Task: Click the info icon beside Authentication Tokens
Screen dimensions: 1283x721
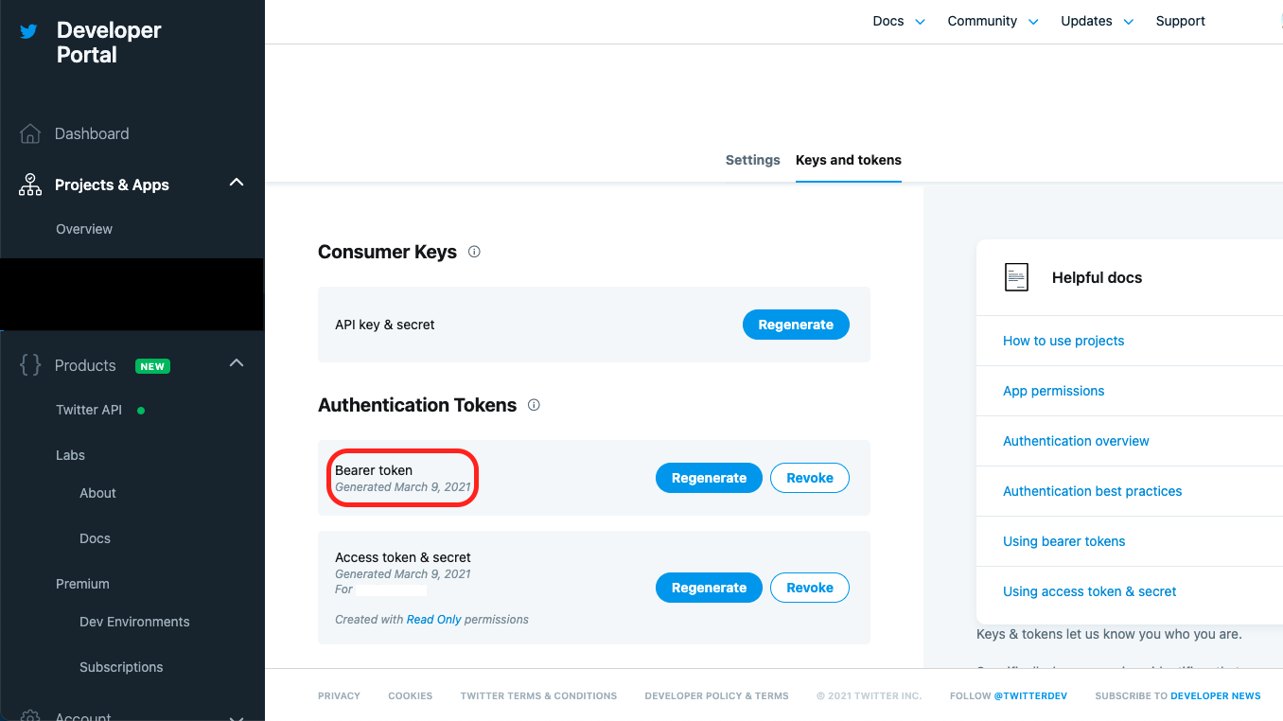Action: pos(534,405)
